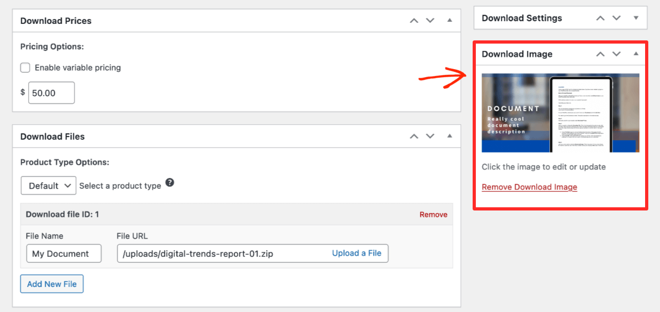Expand the Download Settings panel
Image resolution: width=660 pixels, height=312 pixels.
(636, 18)
